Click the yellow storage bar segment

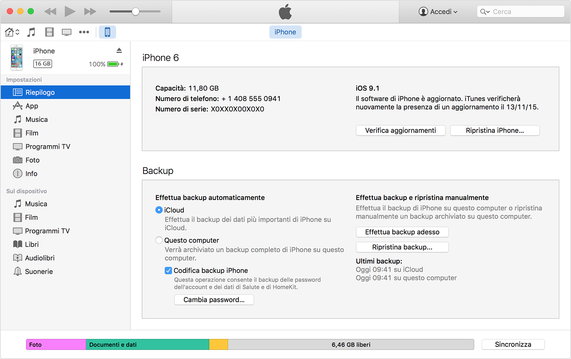219,344
